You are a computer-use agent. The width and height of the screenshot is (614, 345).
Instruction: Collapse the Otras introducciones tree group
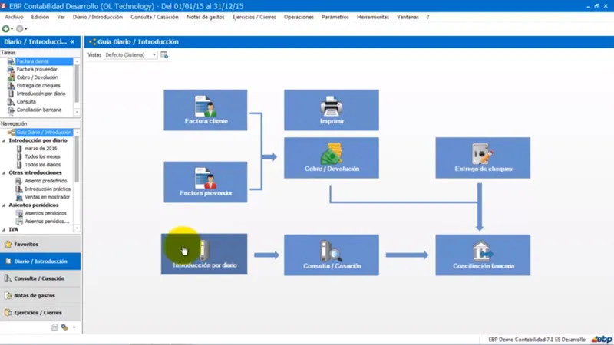tap(4, 172)
